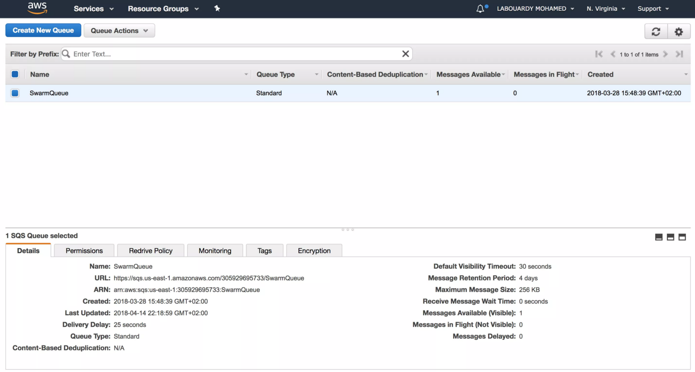The width and height of the screenshot is (695, 372).
Task: Open the Created column sort arrow
Action: coord(686,75)
